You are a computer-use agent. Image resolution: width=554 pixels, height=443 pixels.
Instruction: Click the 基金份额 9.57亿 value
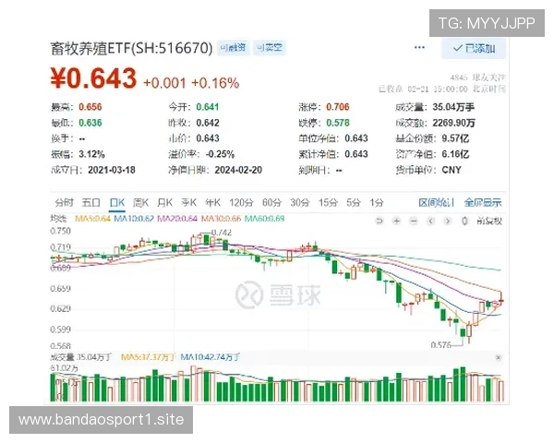455,138
